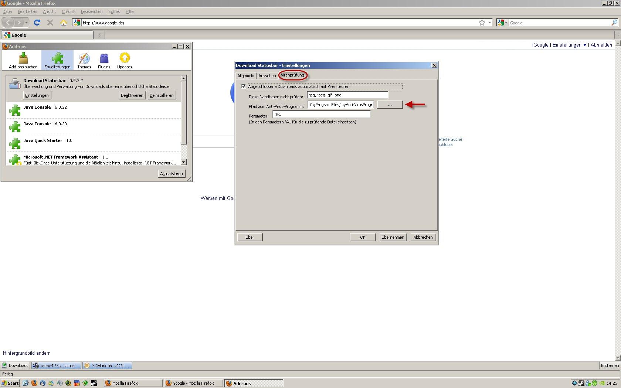
Task: Select the Java Quick Starter puzzle icon
Action: pyautogui.click(x=15, y=143)
